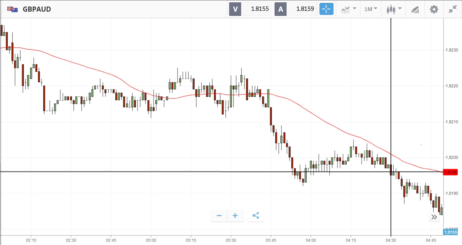Click the V sell button at 1.8155
This screenshot has width=462, height=245.
[x=250, y=9]
